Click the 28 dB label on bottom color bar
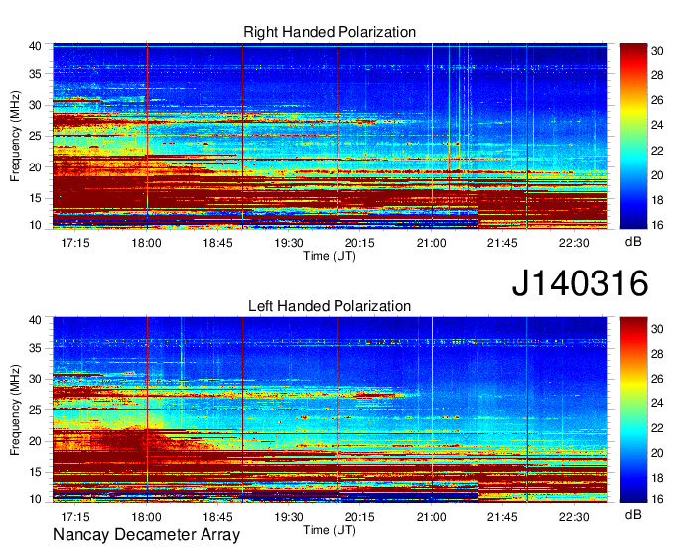The width and height of the screenshot is (675, 547). pyautogui.click(x=657, y=354)
